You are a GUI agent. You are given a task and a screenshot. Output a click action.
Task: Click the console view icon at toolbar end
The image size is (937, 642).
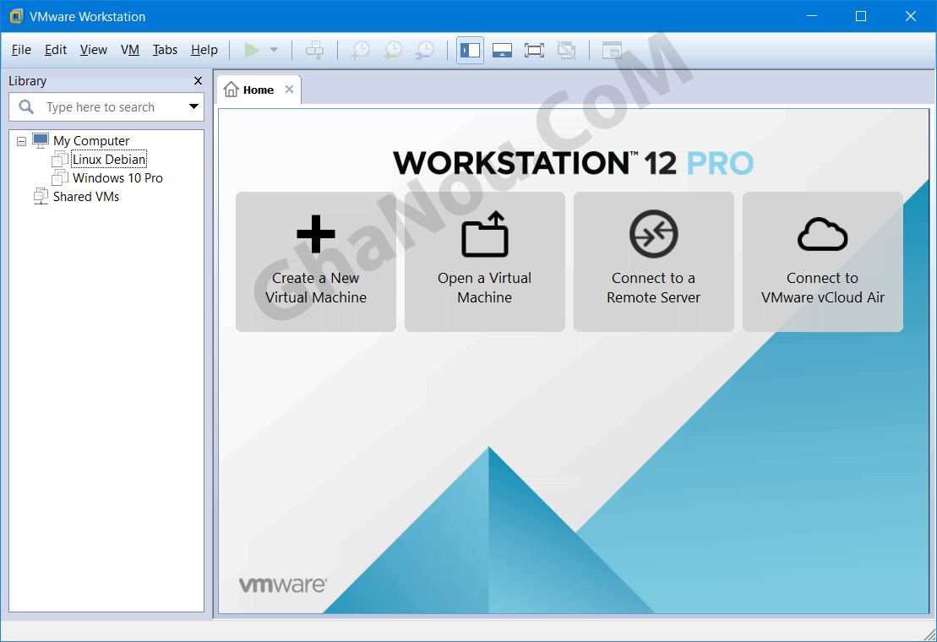(612, 50)
